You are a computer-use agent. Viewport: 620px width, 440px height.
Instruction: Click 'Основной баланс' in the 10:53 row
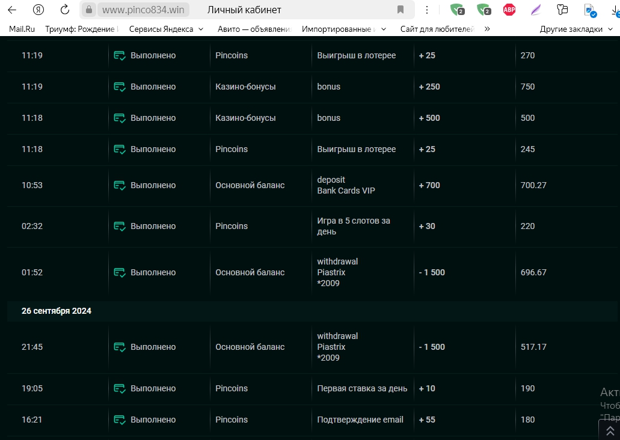point(250,185)
